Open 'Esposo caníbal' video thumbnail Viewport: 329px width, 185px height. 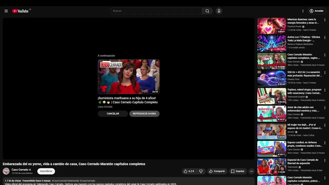tap(272, 149)
